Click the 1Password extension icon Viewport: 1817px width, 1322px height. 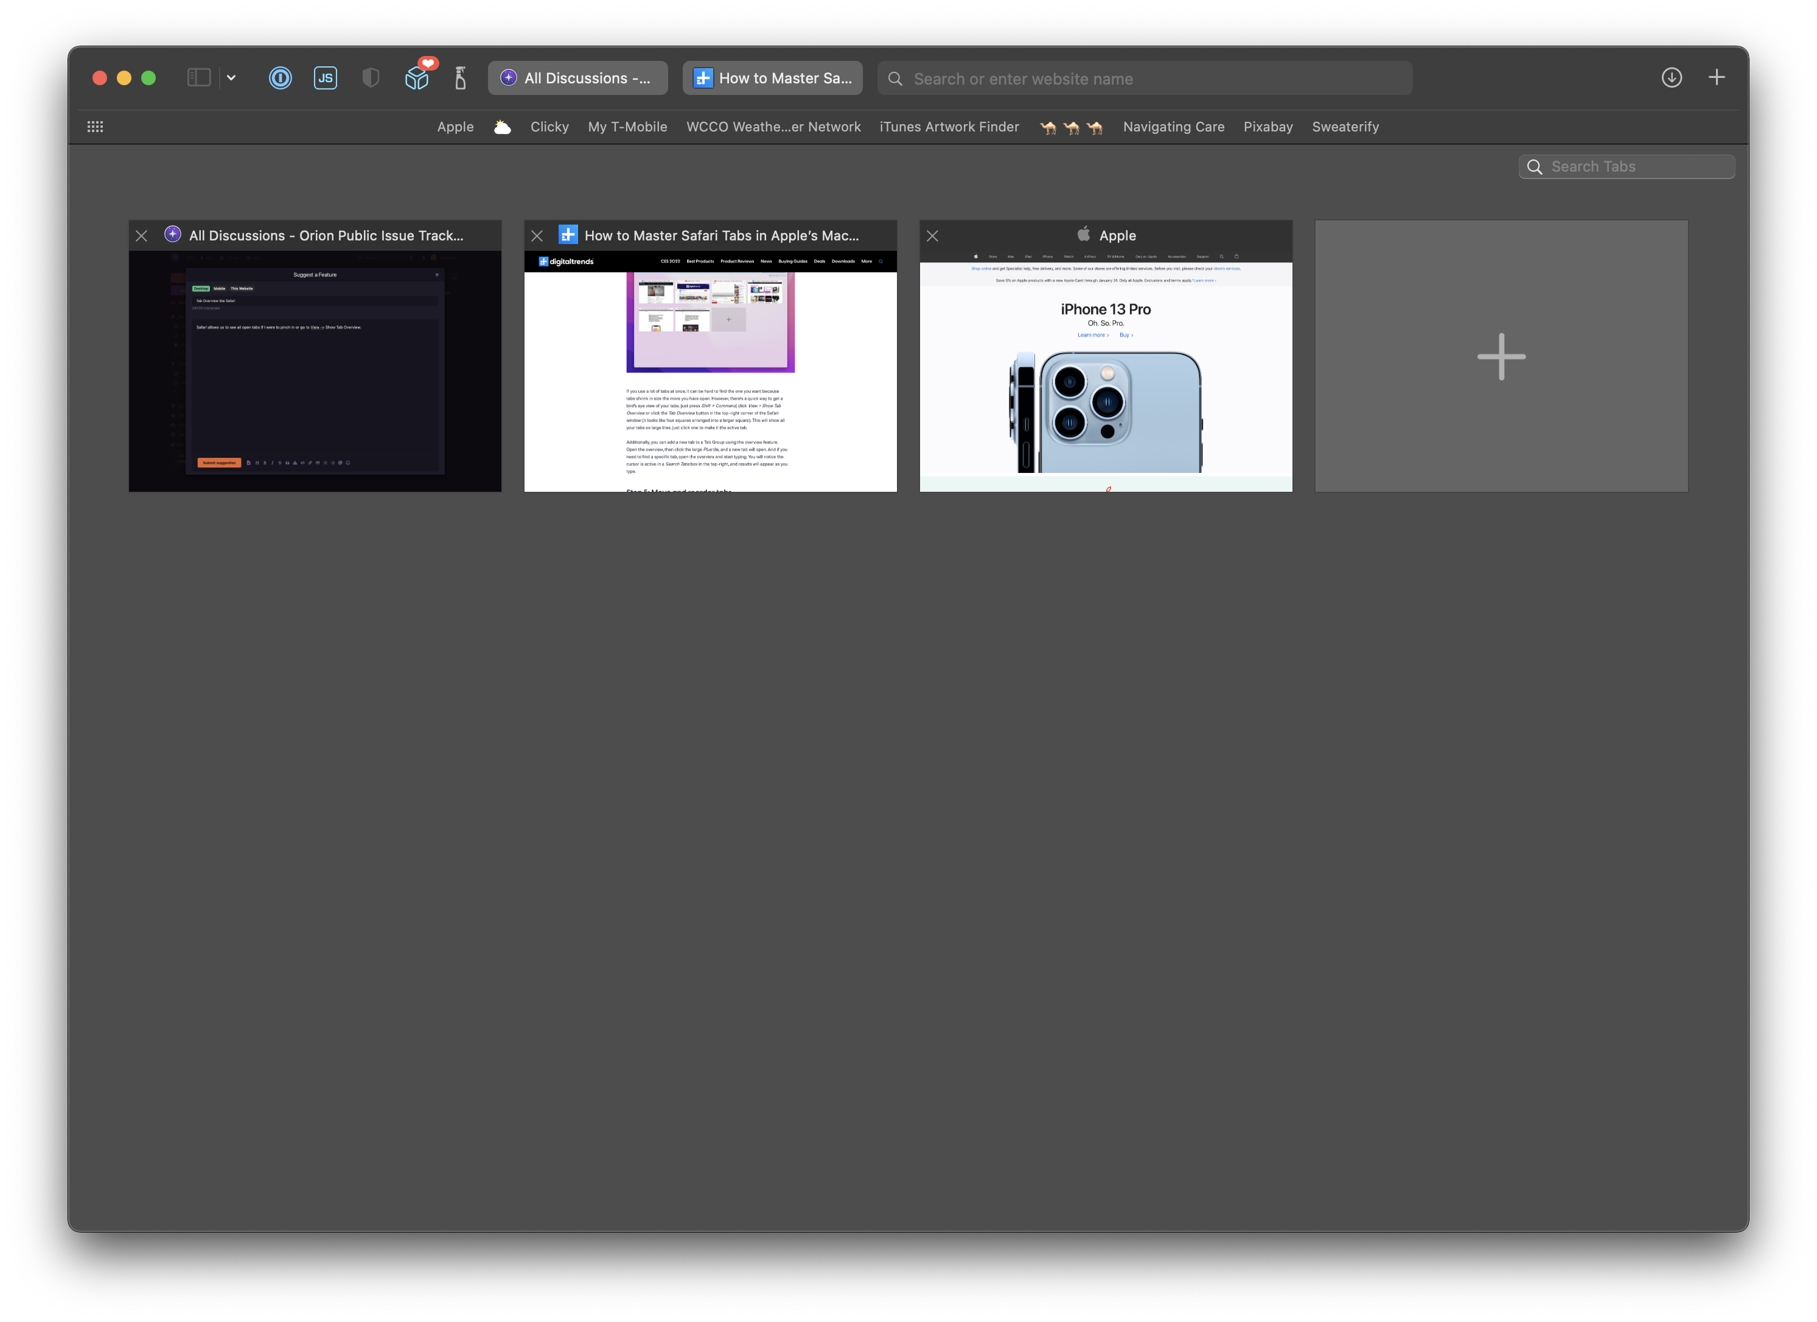pyautogui.click(x=279, y=77)
